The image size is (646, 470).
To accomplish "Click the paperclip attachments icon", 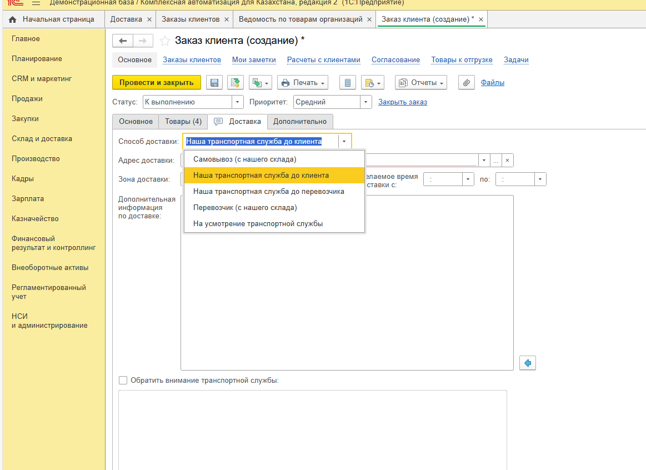I will point(467,83).
